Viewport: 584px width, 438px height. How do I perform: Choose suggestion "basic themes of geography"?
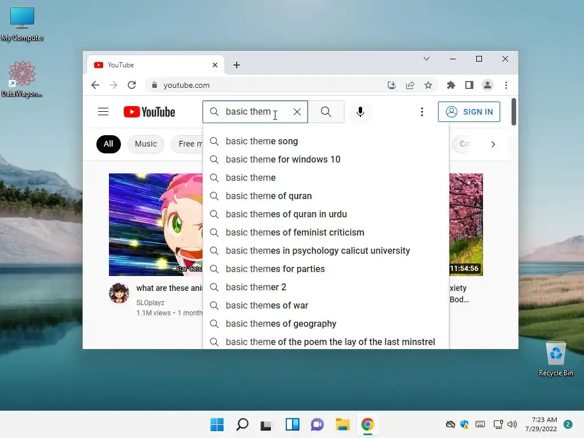point(326,324)
